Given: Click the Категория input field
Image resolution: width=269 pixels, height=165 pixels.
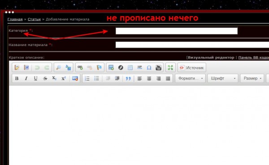Looking at the screenshot, I should coord(177,31).
